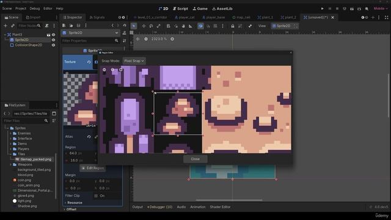Enable the Filter Clip On checkbox
Viewport: 391px width, 220px height.
click(96, 196)
